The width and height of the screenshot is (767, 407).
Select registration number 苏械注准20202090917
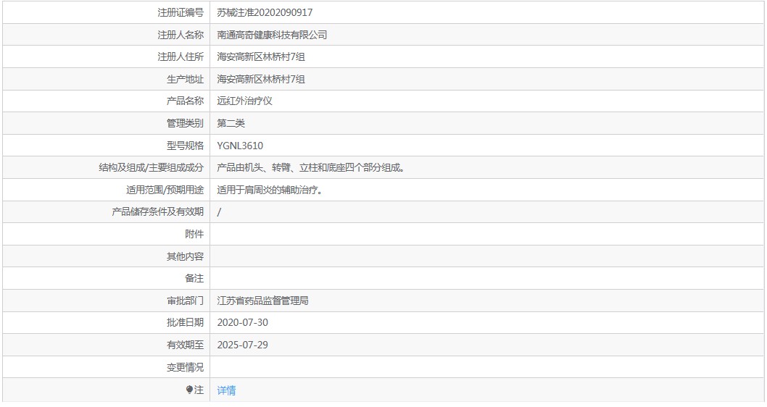point(265,13)
